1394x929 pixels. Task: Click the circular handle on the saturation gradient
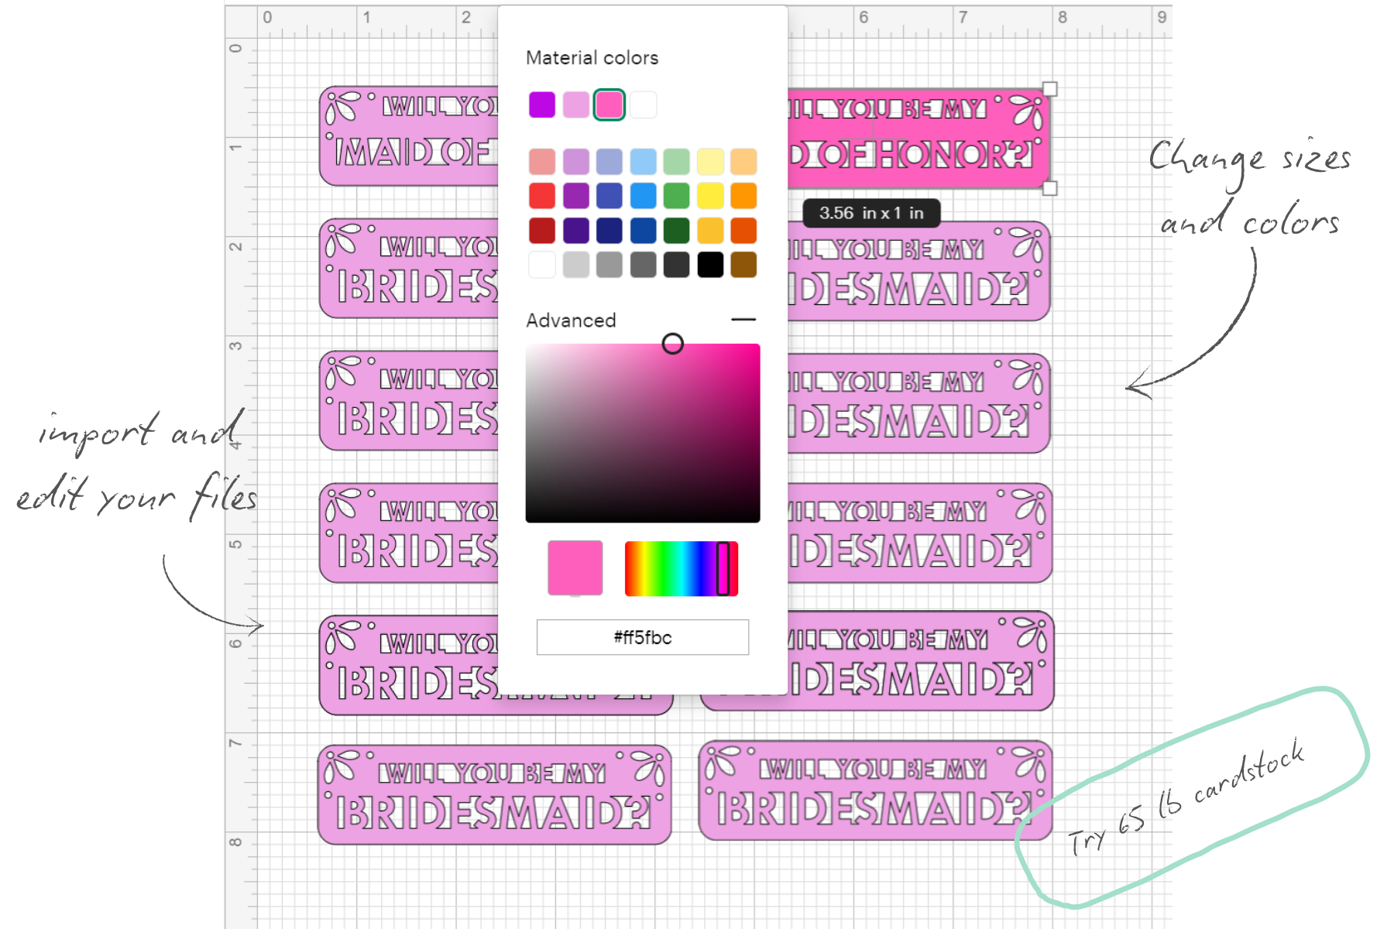tap(672, 344)
